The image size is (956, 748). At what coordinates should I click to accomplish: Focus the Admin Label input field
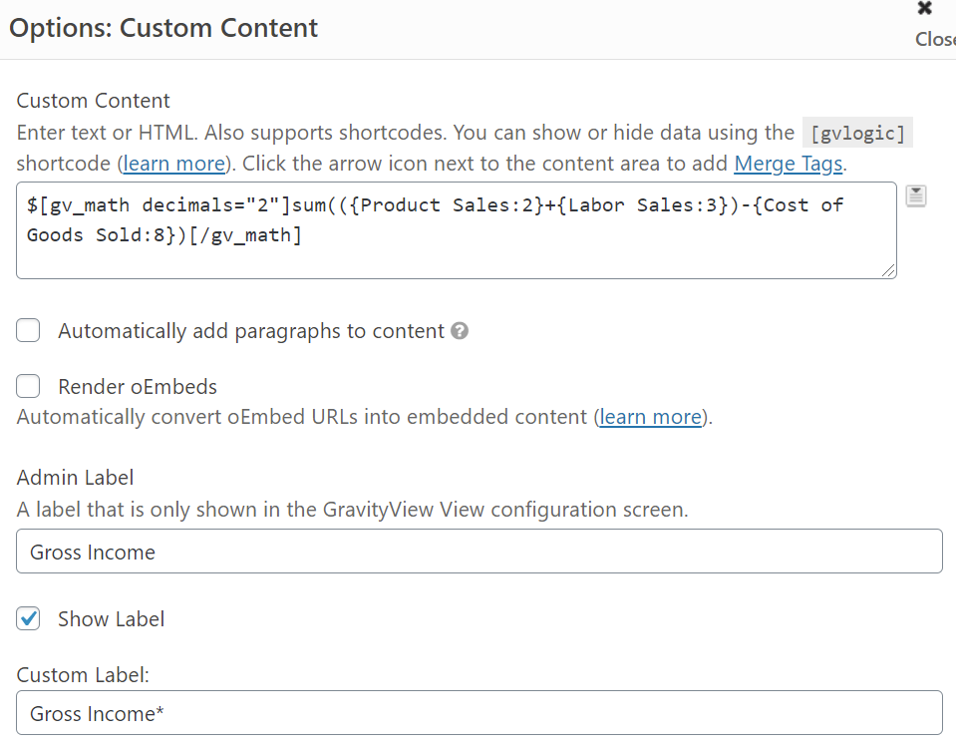478,552
